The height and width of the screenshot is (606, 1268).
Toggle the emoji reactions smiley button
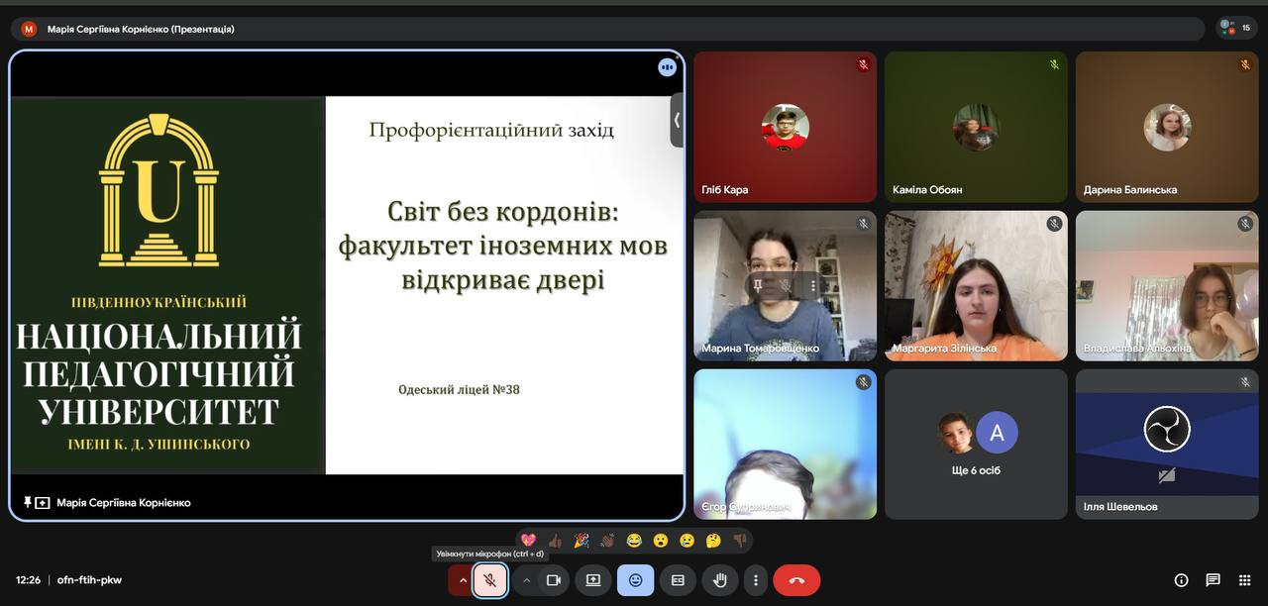636,580
